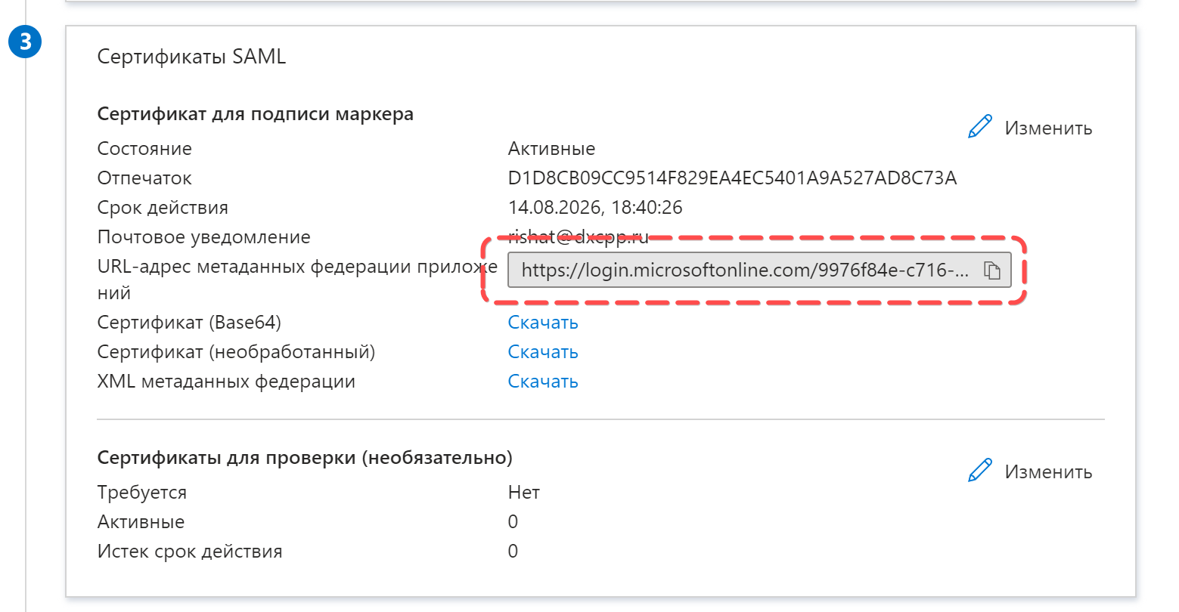
Task: Click the Сертификаты SAML section heading
Action: coord(191,57)
